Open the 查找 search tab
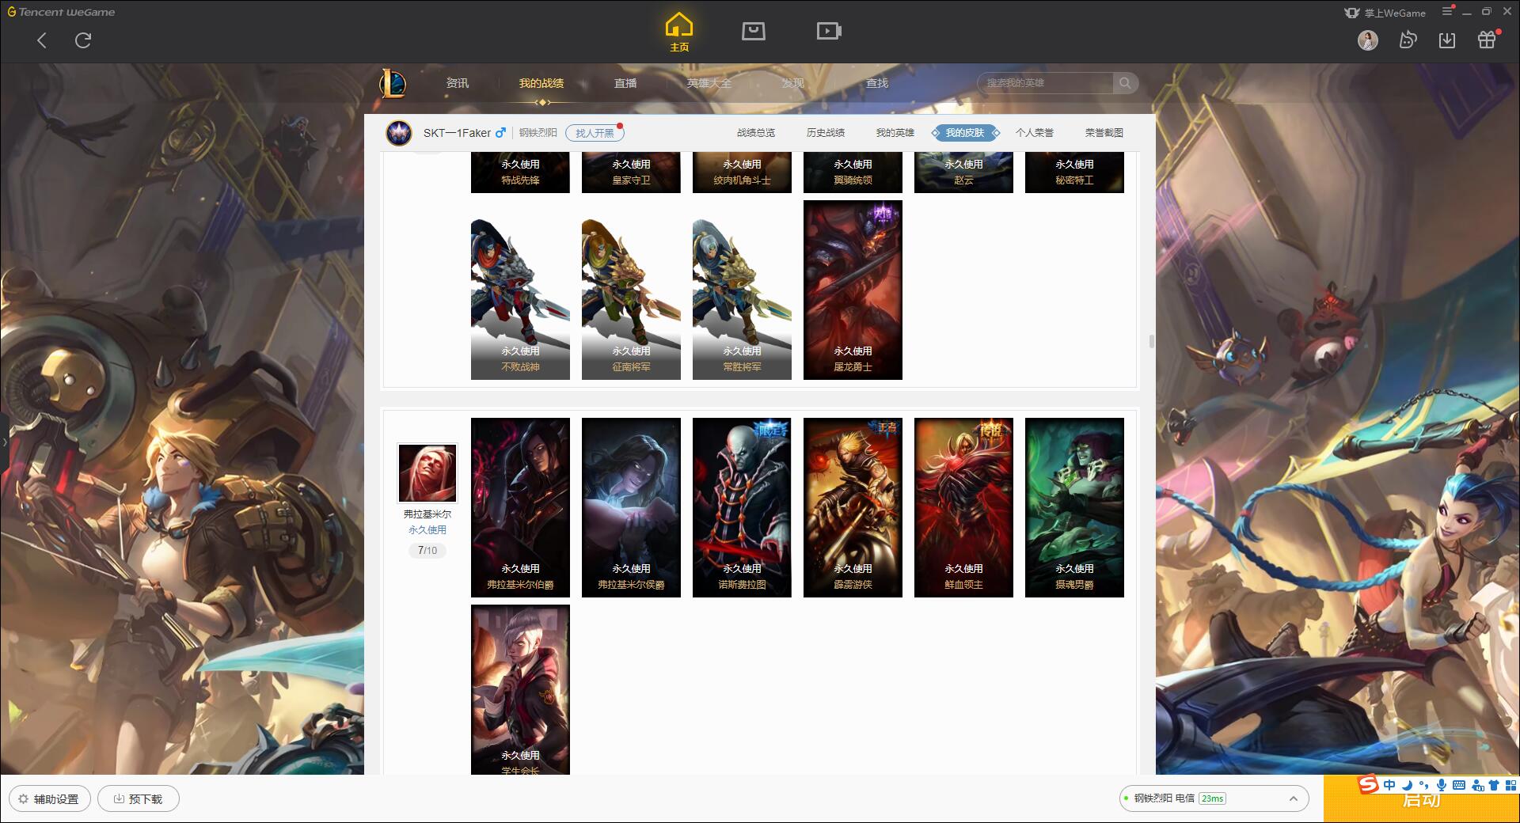 point(877,83)
